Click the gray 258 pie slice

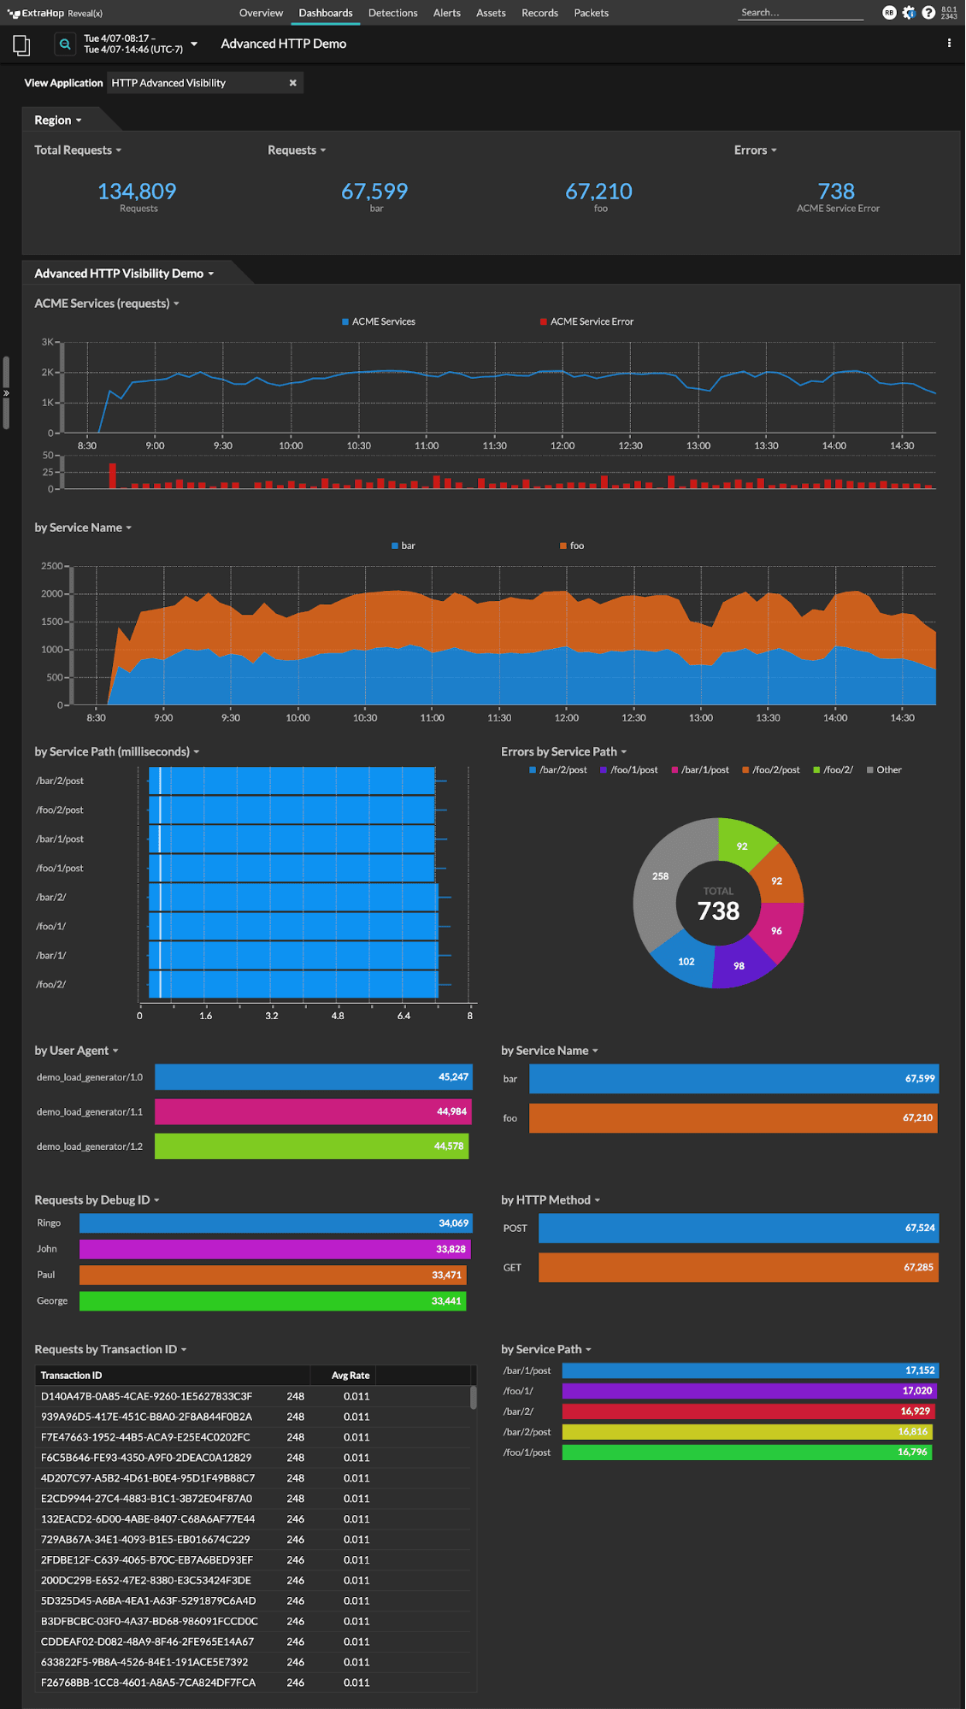pos(661,875)
